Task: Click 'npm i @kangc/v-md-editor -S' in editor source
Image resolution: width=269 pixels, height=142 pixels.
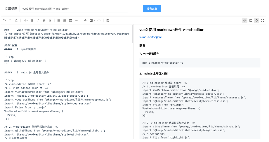Action: tap(25, 61)
